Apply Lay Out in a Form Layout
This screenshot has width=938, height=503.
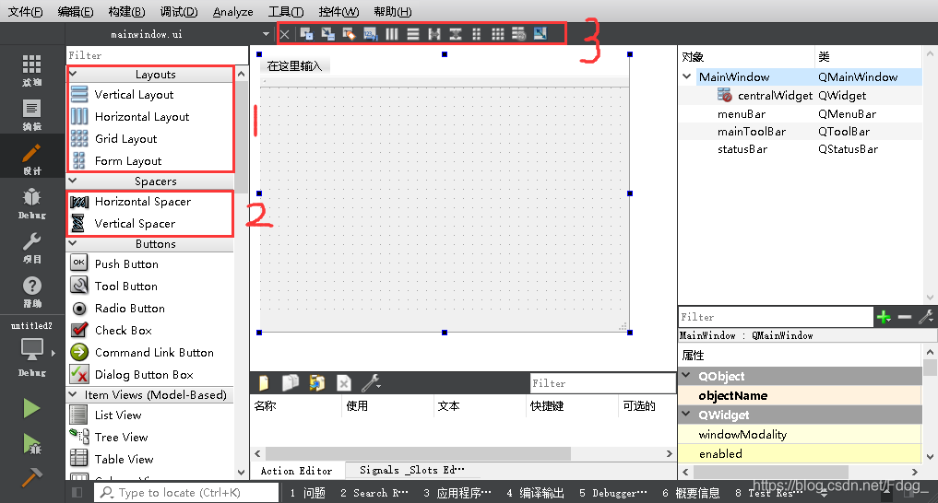(476, 34)
